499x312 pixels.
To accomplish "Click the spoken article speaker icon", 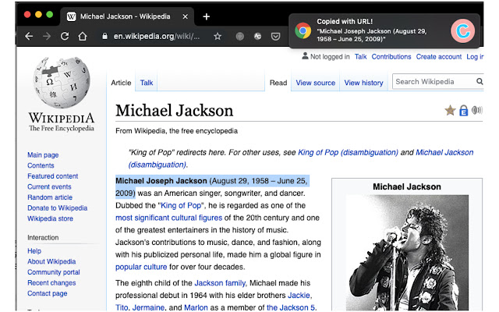I will pyautogui.click(x=476, y=110).
